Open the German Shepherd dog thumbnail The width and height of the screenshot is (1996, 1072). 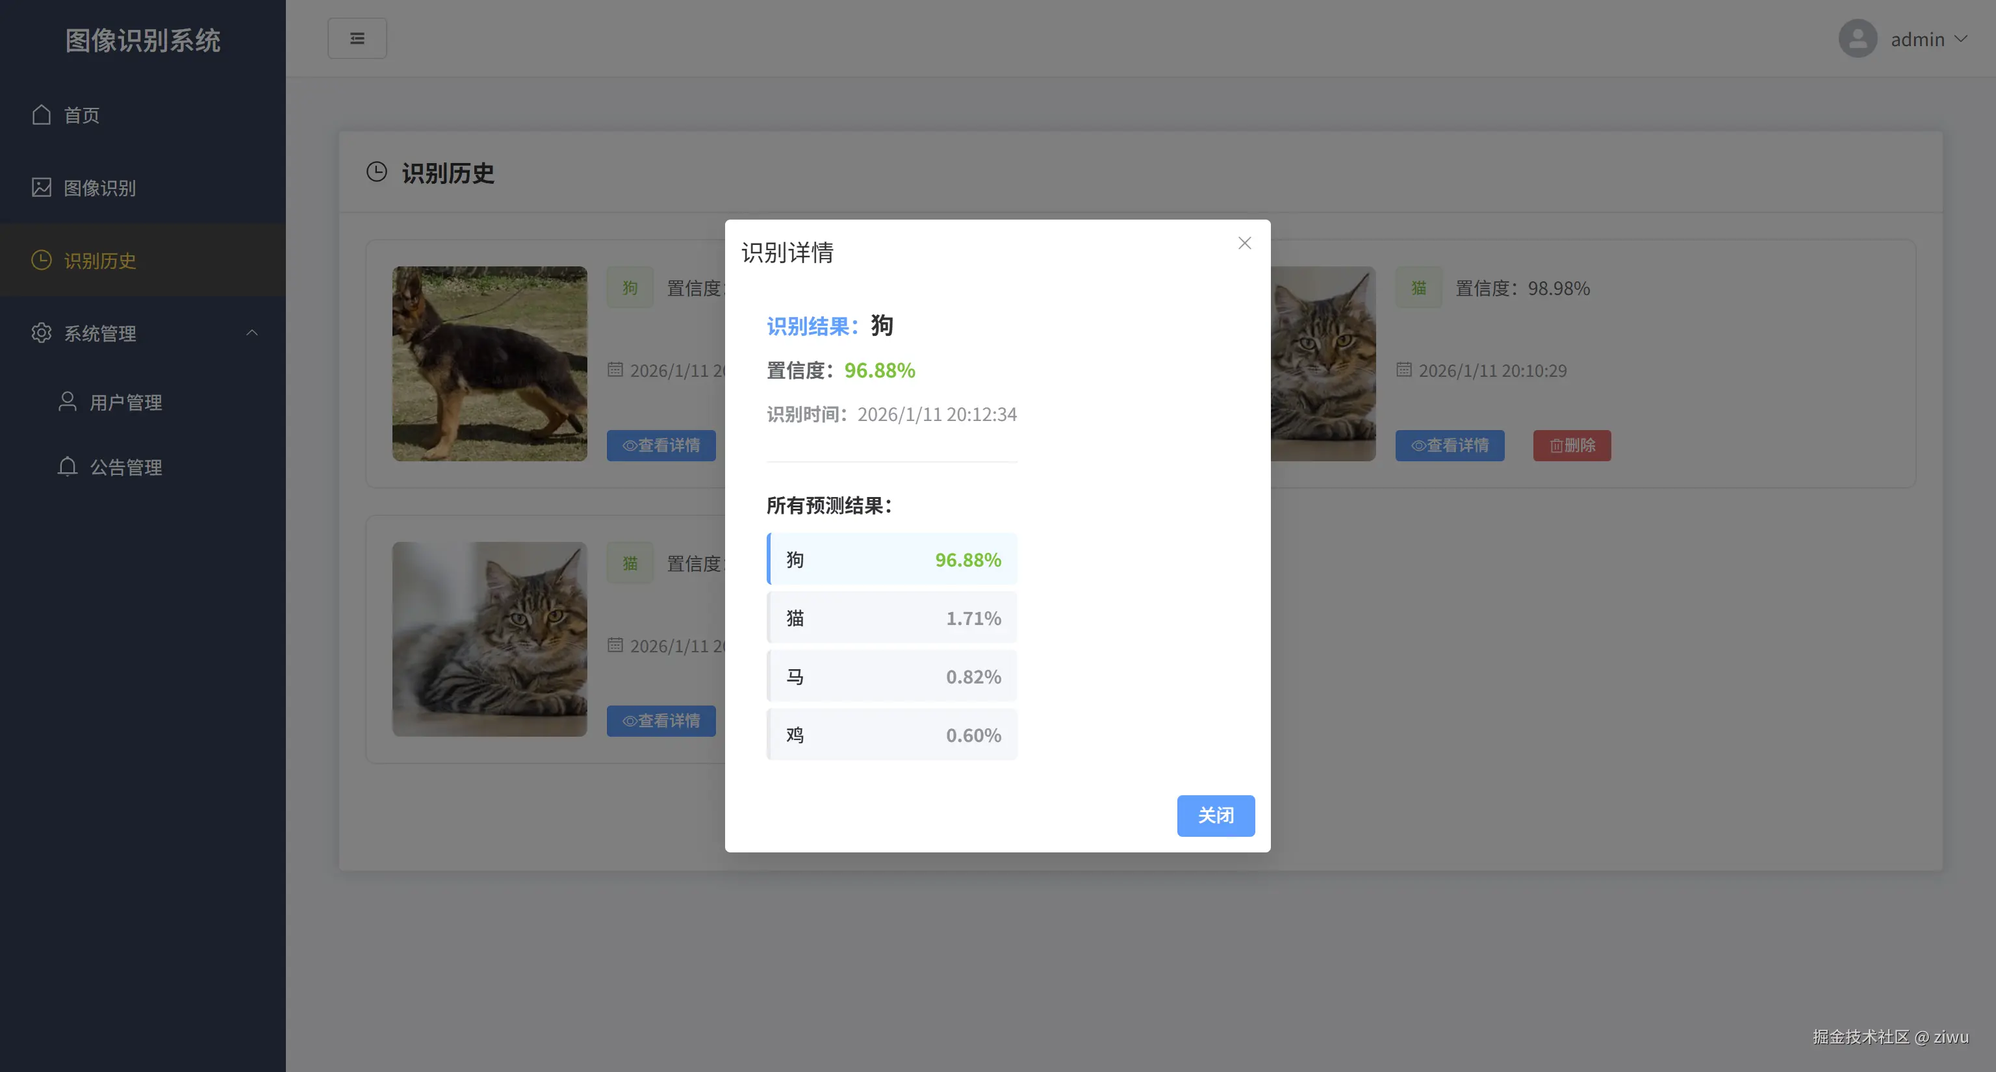click(490, 364)
